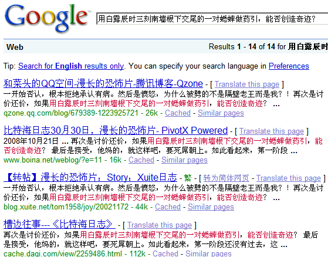Click the www.boina.net/weblog URL text

[x=53, y=160]
